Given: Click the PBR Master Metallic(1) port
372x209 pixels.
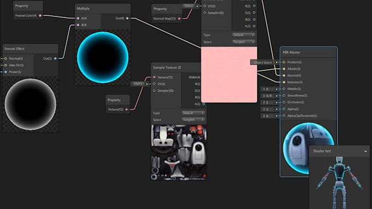Looking at the screenshot, I should tap(284, 89).
